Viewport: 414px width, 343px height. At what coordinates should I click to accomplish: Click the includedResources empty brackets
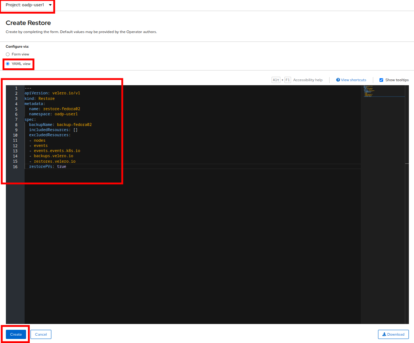75,130
